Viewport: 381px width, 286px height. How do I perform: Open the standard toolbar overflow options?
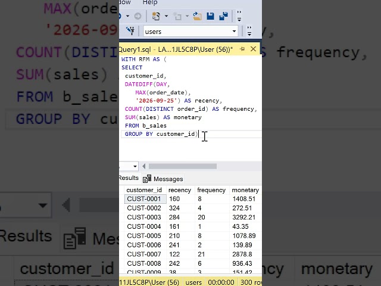tap(239, 16)
